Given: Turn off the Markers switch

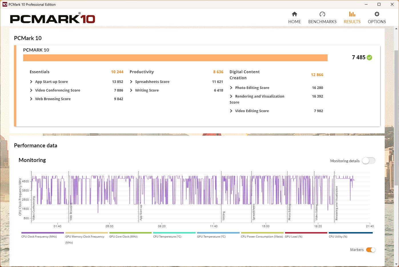Looking at the screenshot, I should (x=371, y=250).
